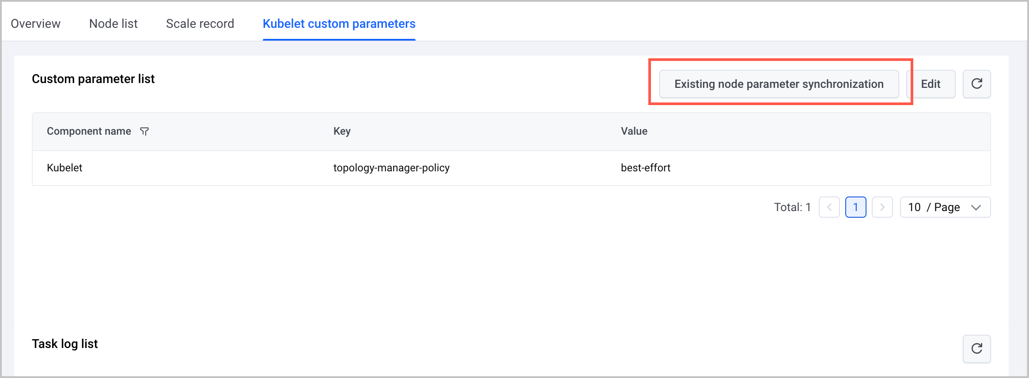Go to next page arrow

[882, 207]
